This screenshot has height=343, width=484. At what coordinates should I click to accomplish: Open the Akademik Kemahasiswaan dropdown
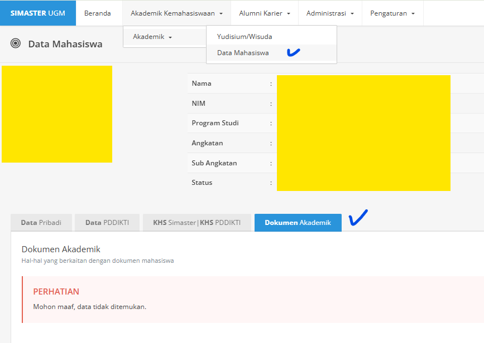pos(176,13)
